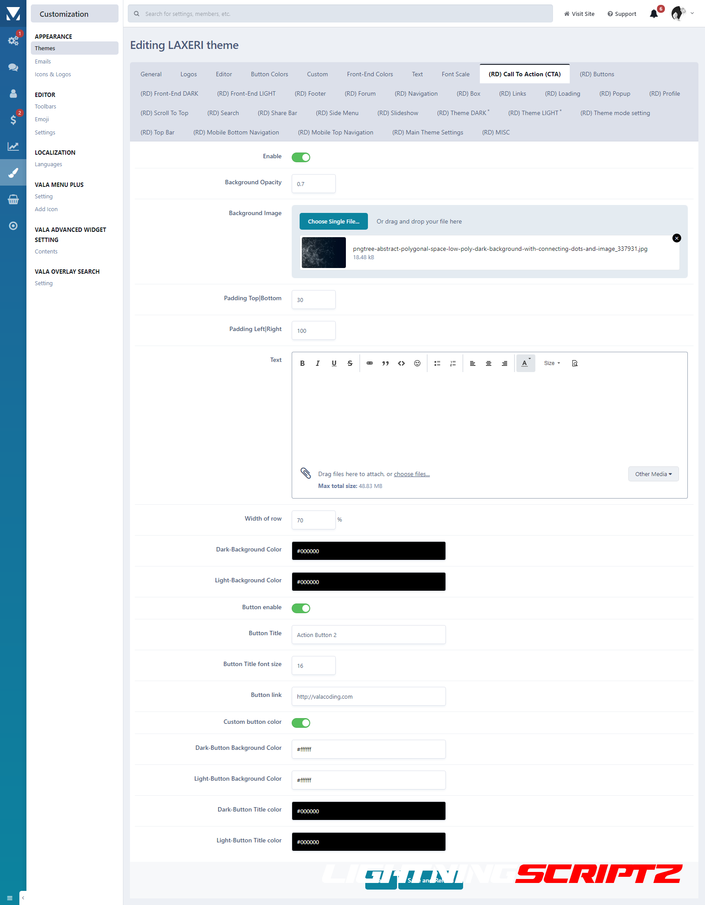Open the notifications bell icon
Screen dimensions: 705x905
(654, 14)
